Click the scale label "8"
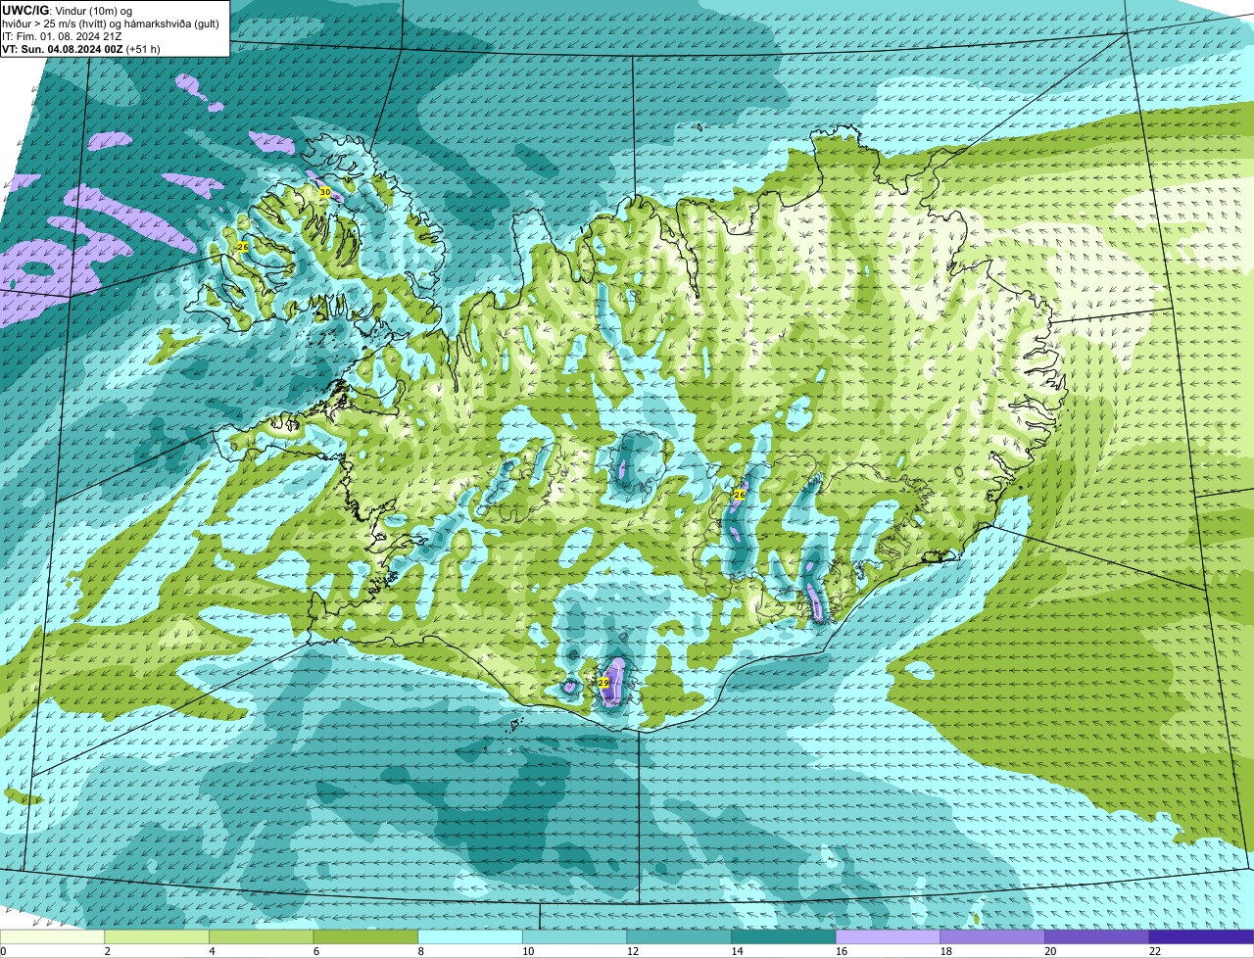Viewport: 1254px width, 958px height. point(420,951)
